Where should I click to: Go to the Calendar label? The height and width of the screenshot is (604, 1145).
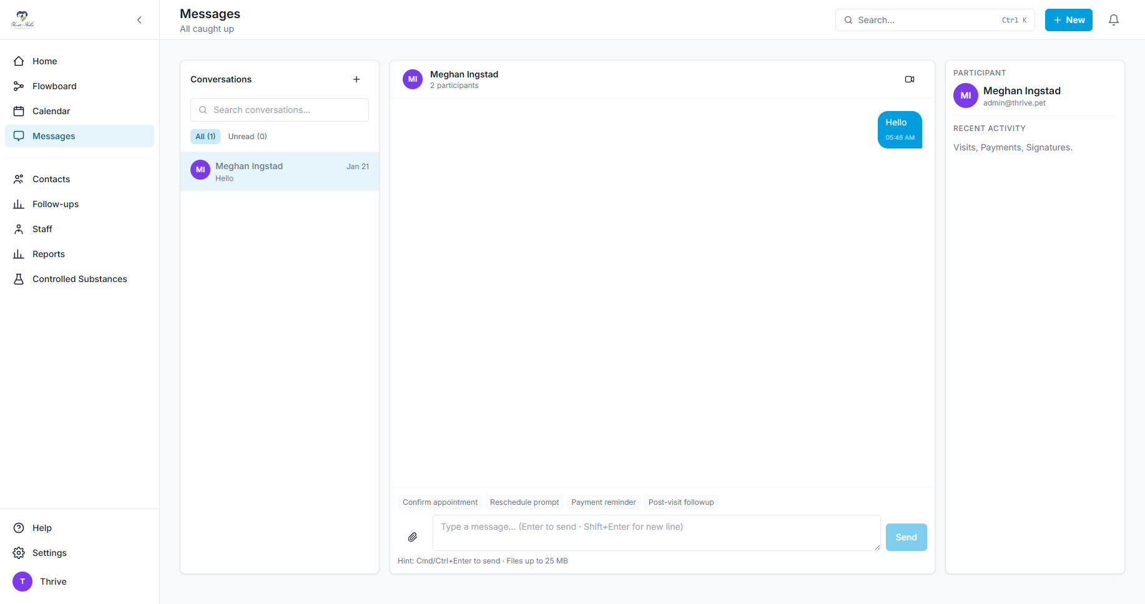(51, 111)
